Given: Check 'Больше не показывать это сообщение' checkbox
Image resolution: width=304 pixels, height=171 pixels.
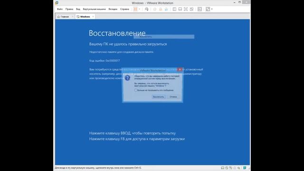Looking at the screenshot, I should [136, 90].
